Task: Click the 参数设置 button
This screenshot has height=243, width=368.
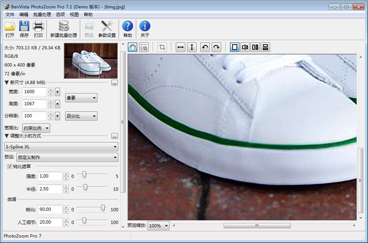Action: [x=107, y=29]
